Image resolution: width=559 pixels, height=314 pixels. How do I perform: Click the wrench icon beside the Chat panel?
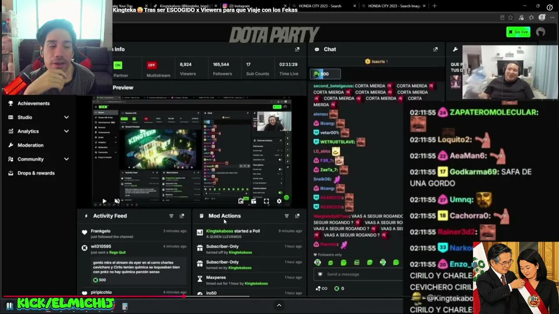click(x=455, y=49)
